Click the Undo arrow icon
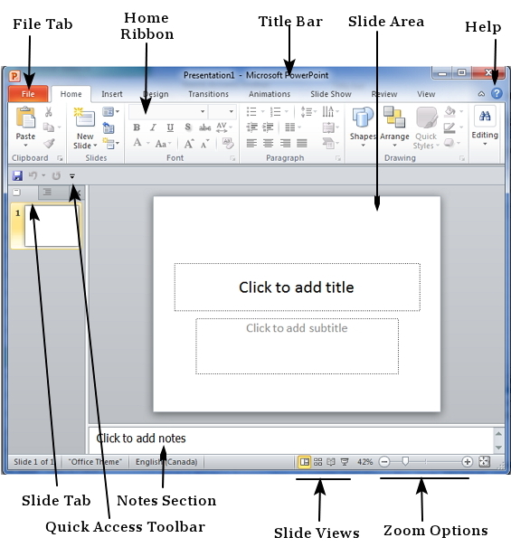Image resolution: width=511 pixels, height=547 pixels. click(x=33, y=175)
